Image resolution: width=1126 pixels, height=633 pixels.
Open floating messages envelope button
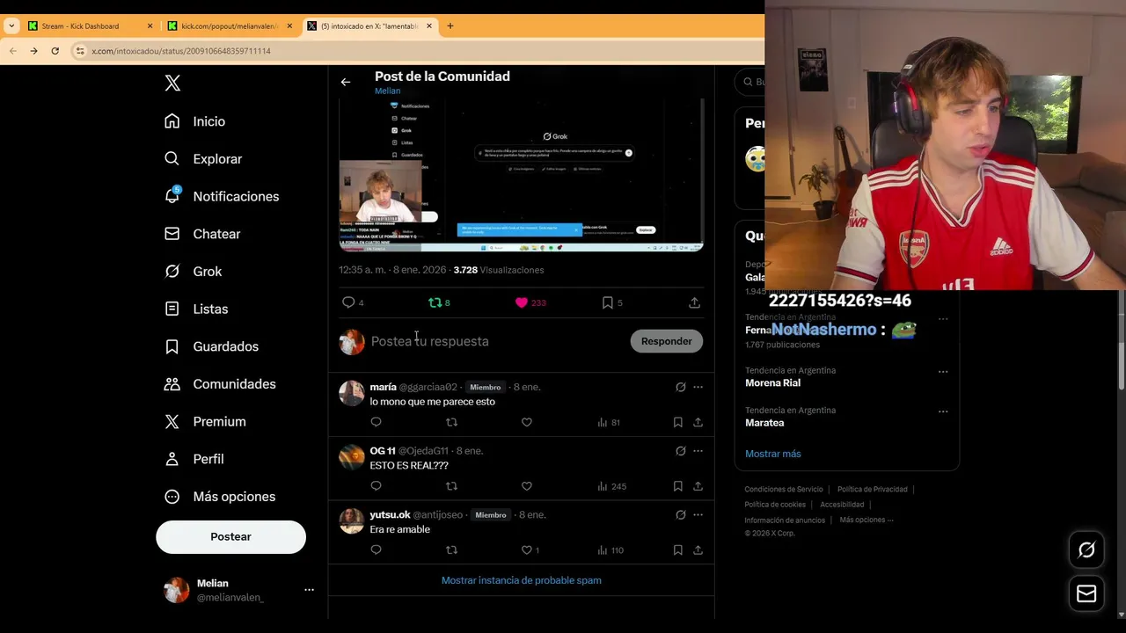click(1086, 594)
